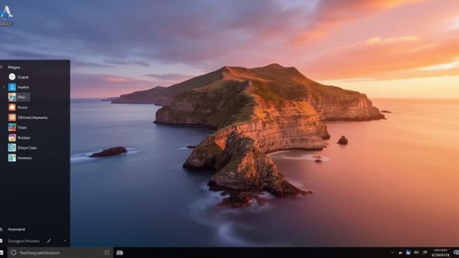Expand the dropdown arrow beside the pencil icon
Viewport: 459px width, 258px height.
[x=65, y=241]
